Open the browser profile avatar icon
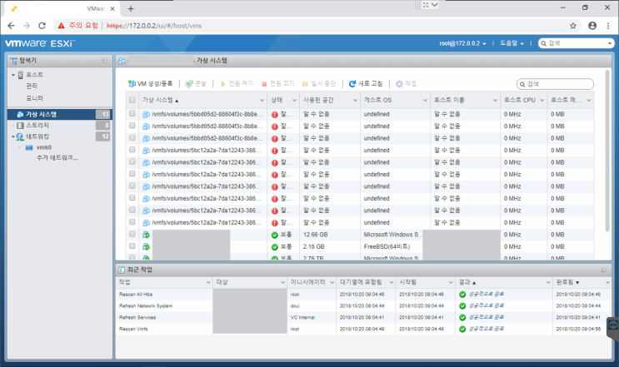The image size is (619, 367). point(592,26)
